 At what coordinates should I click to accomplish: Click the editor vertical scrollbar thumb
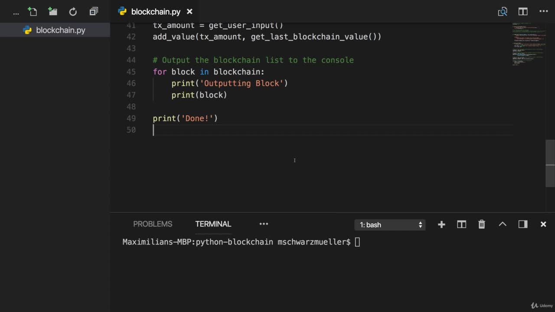[x=550, y=163]
